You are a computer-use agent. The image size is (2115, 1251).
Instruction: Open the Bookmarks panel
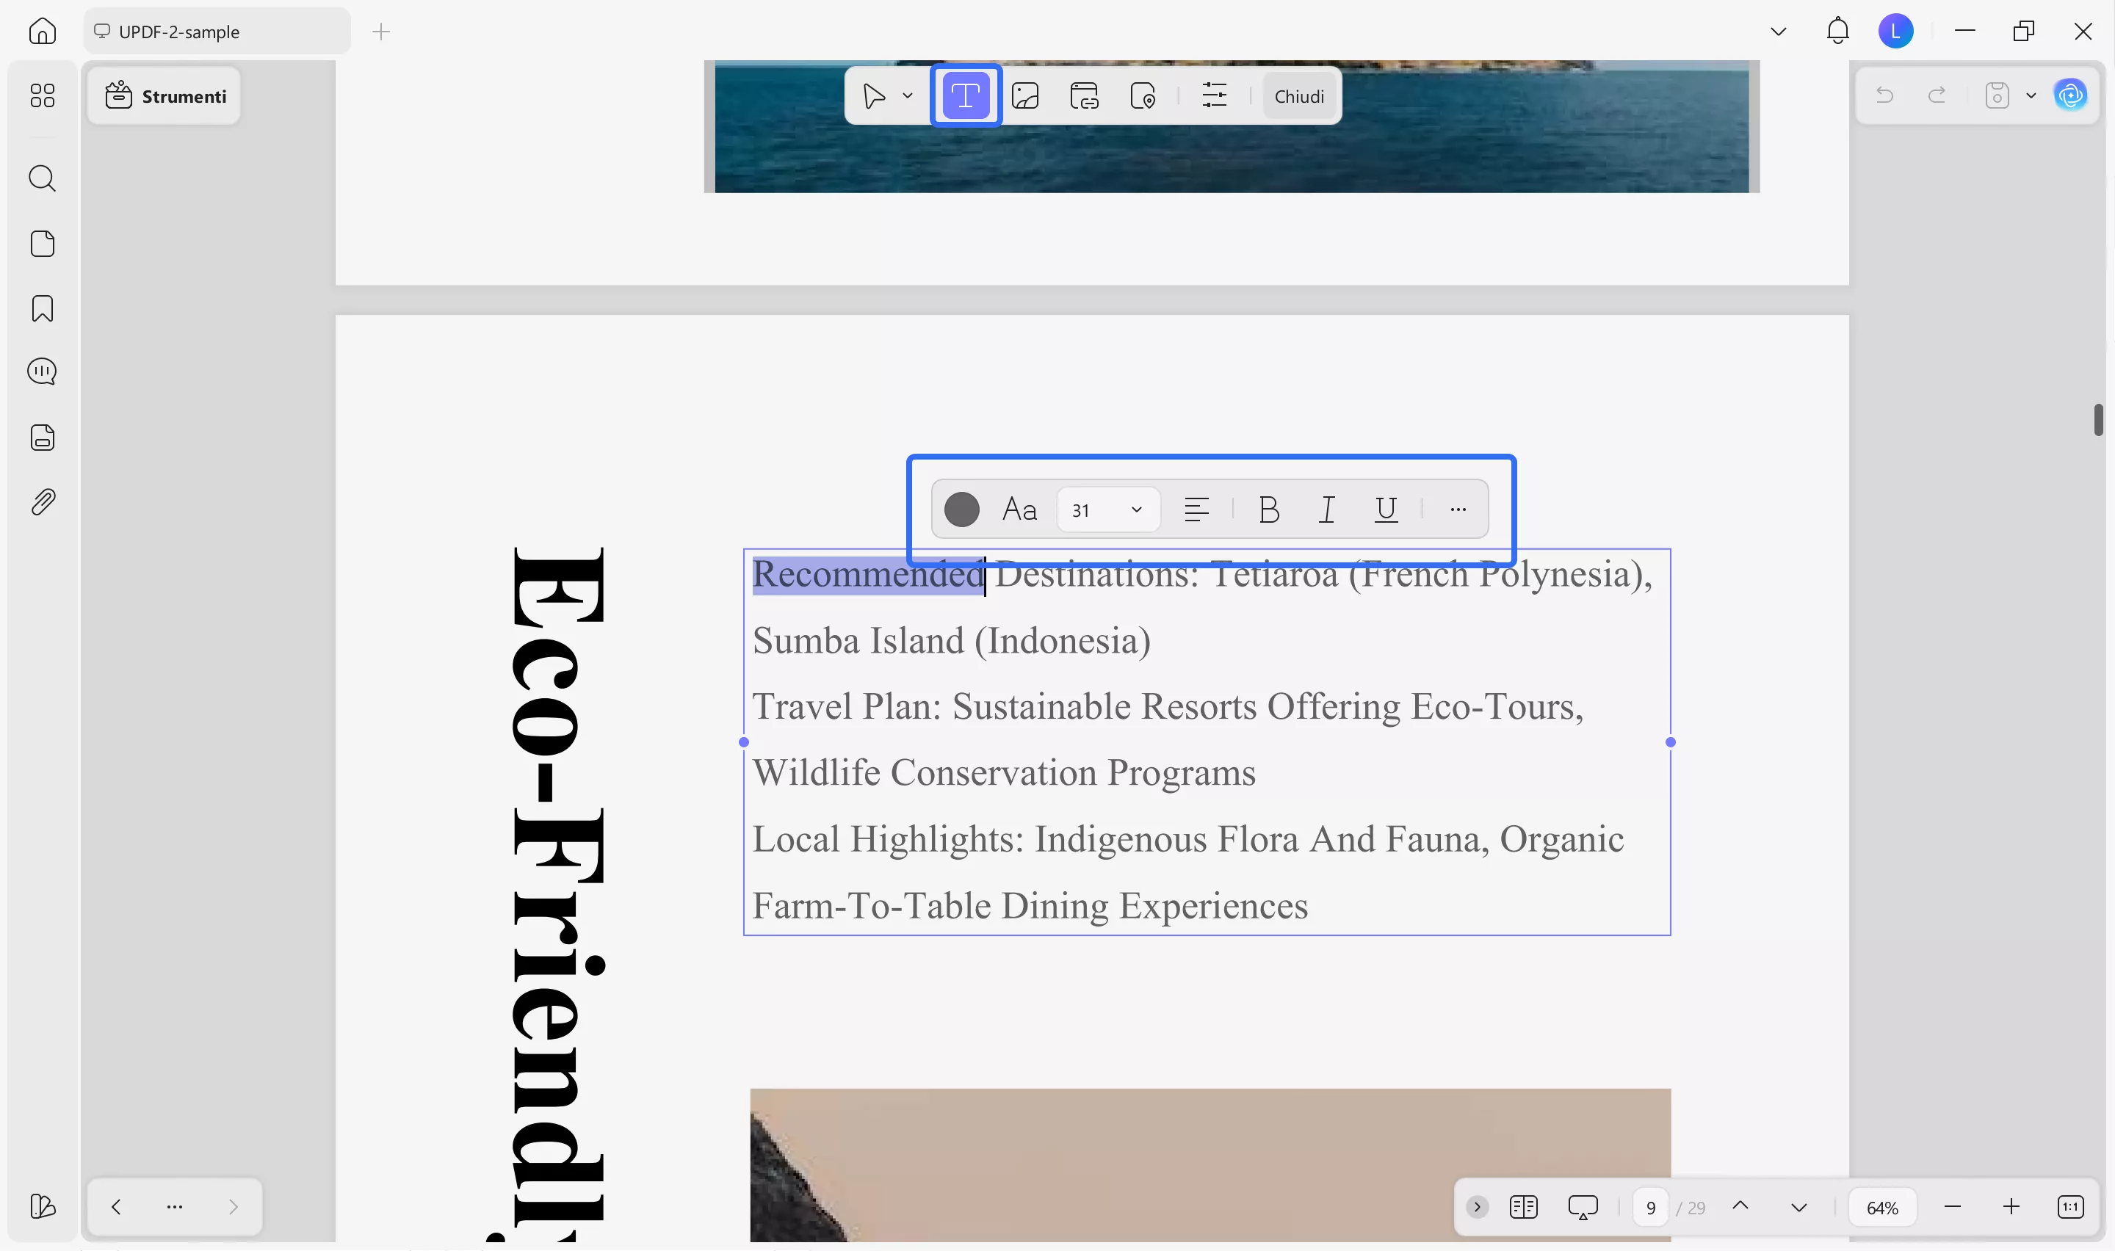[42, 309]
